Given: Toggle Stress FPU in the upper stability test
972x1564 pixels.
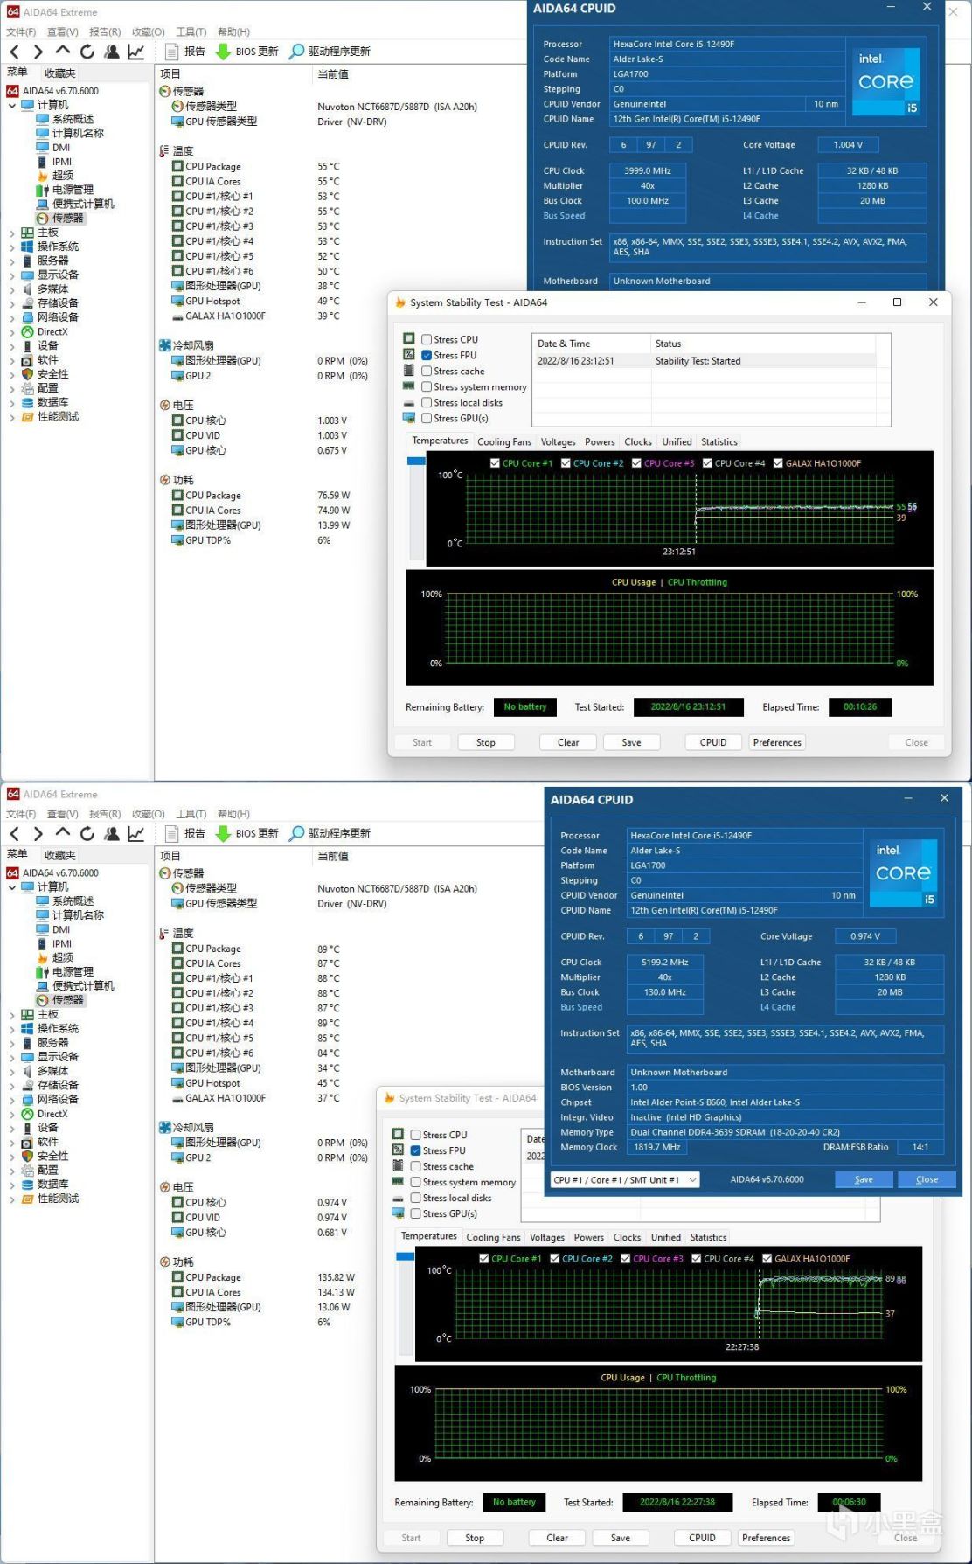Looking at the screenshot, I should [427, 355].
